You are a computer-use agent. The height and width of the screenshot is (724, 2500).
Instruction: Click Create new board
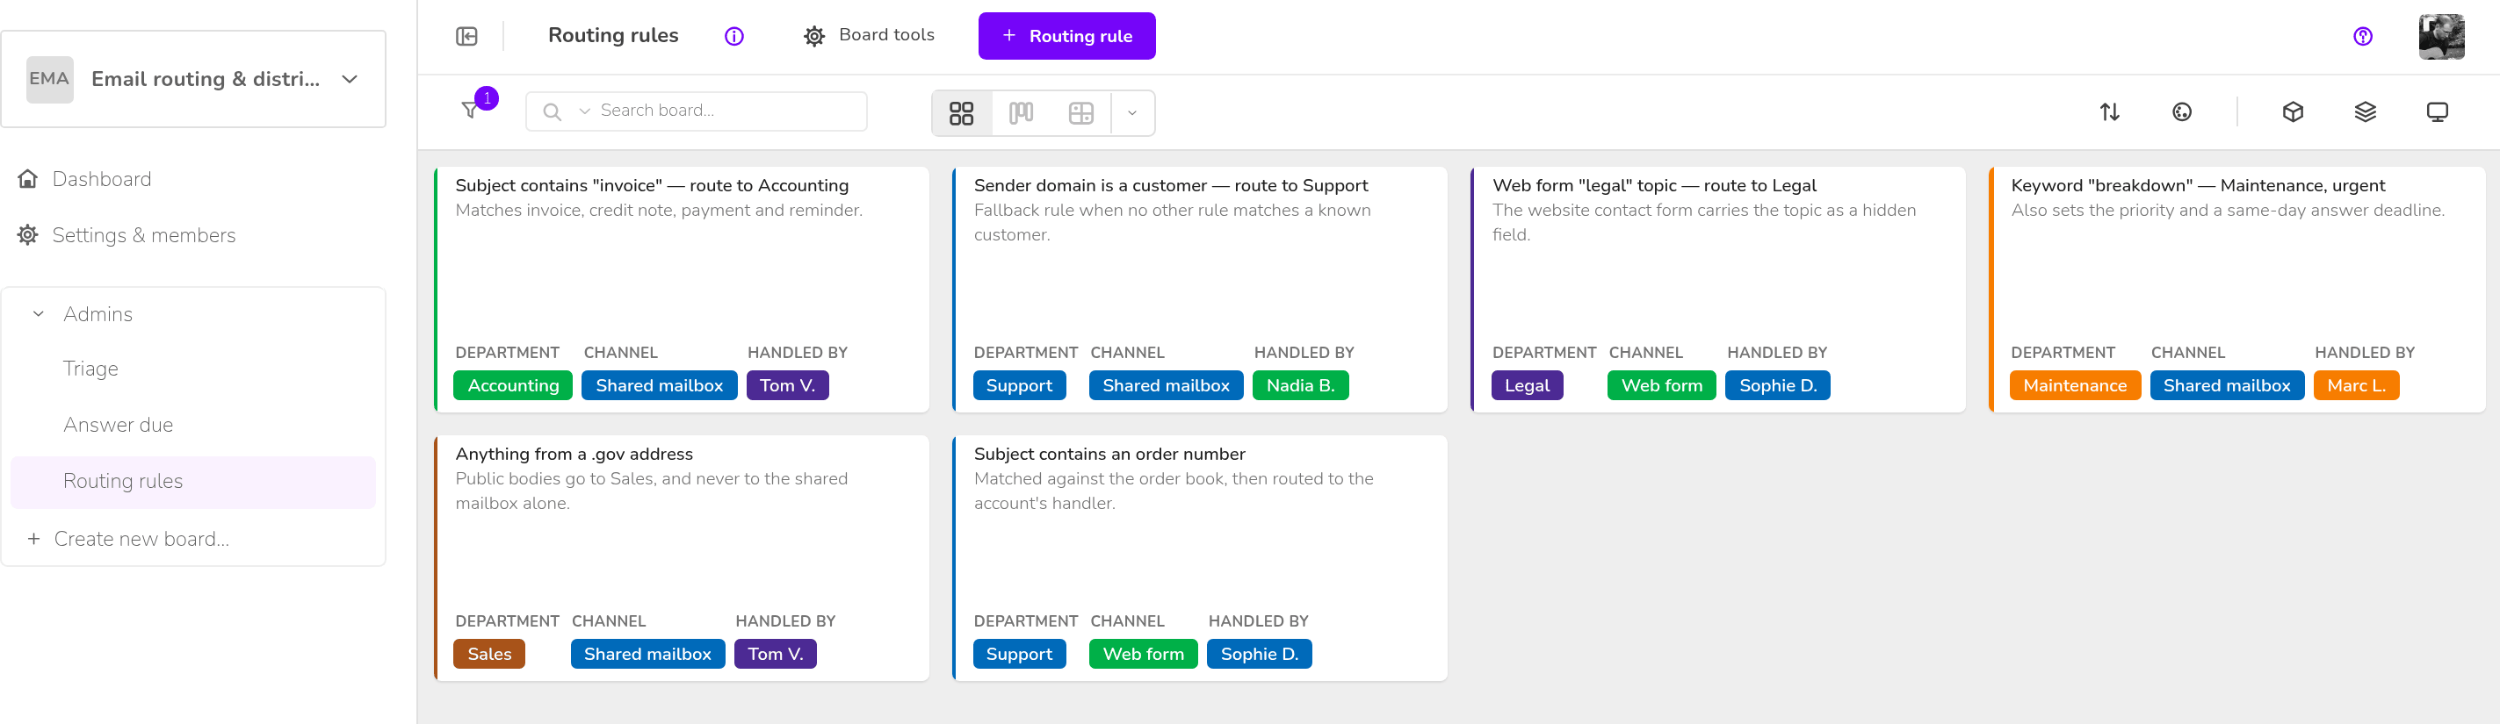click(x=141, y=539)
